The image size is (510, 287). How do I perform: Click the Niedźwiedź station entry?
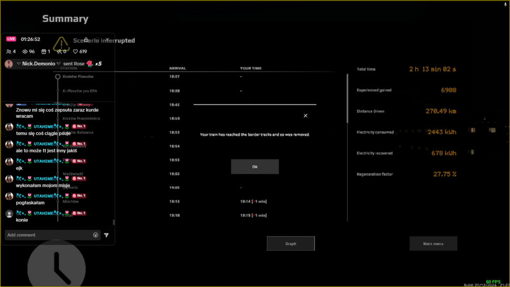click(x=73, y=174)
